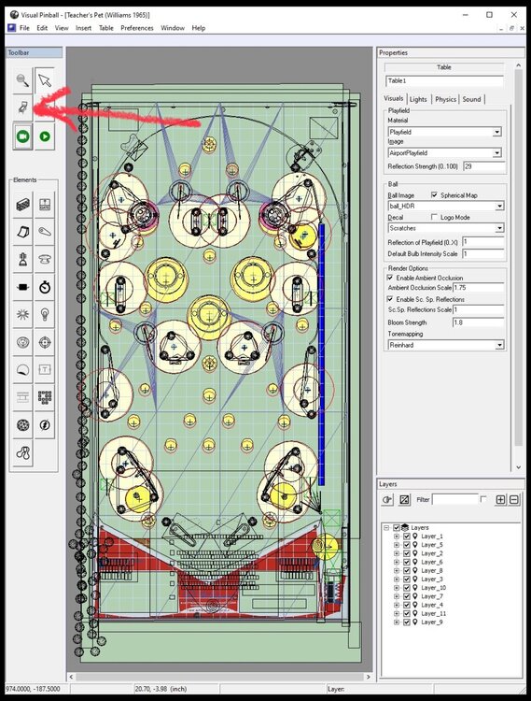Click the second Layers panel icon beside Filter
This screenshot has height=701, width=531.
point(404,499)
